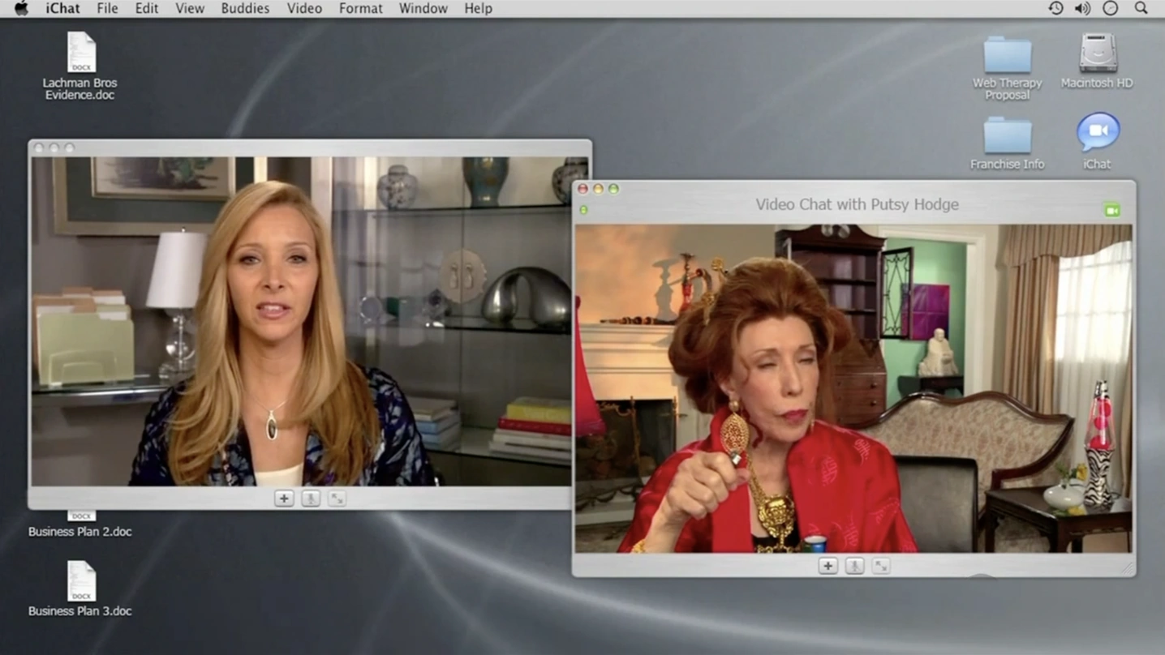Click the green status dot in Putsy Hodge window
This screenshot has height=655, width=1165.
(583, 210)
